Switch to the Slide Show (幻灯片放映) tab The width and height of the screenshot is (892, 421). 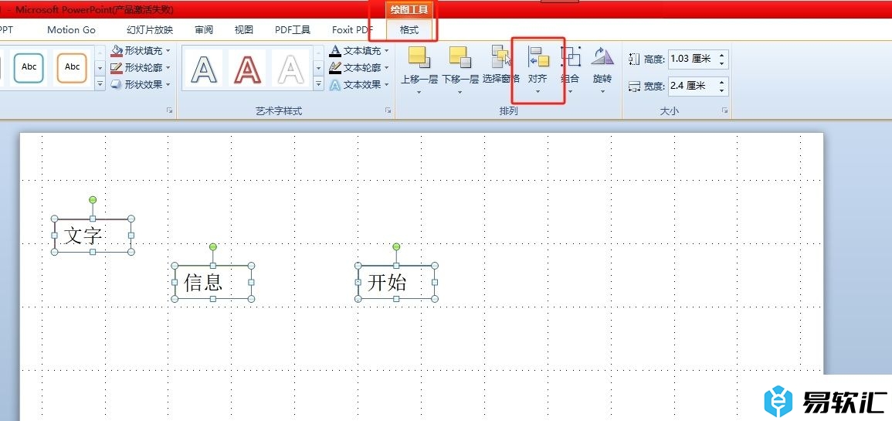pyautogui.click(x=150, y=30)
